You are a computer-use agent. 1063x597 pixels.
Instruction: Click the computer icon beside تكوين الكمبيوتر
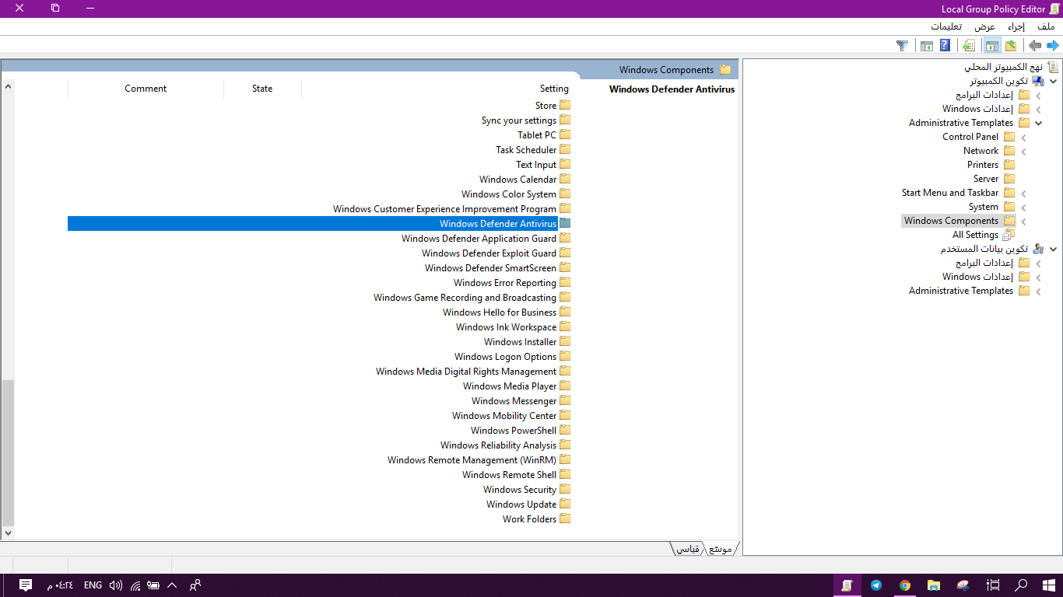tap(1037, 81)
